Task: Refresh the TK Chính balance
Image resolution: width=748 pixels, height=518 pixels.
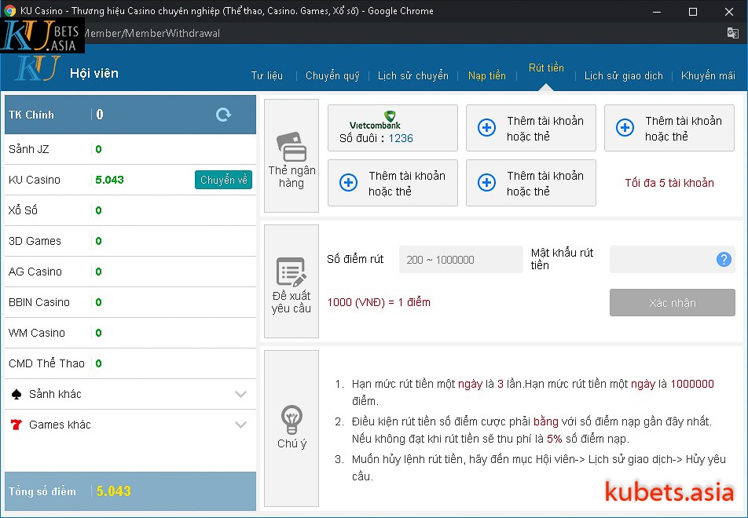Action: 223,115
